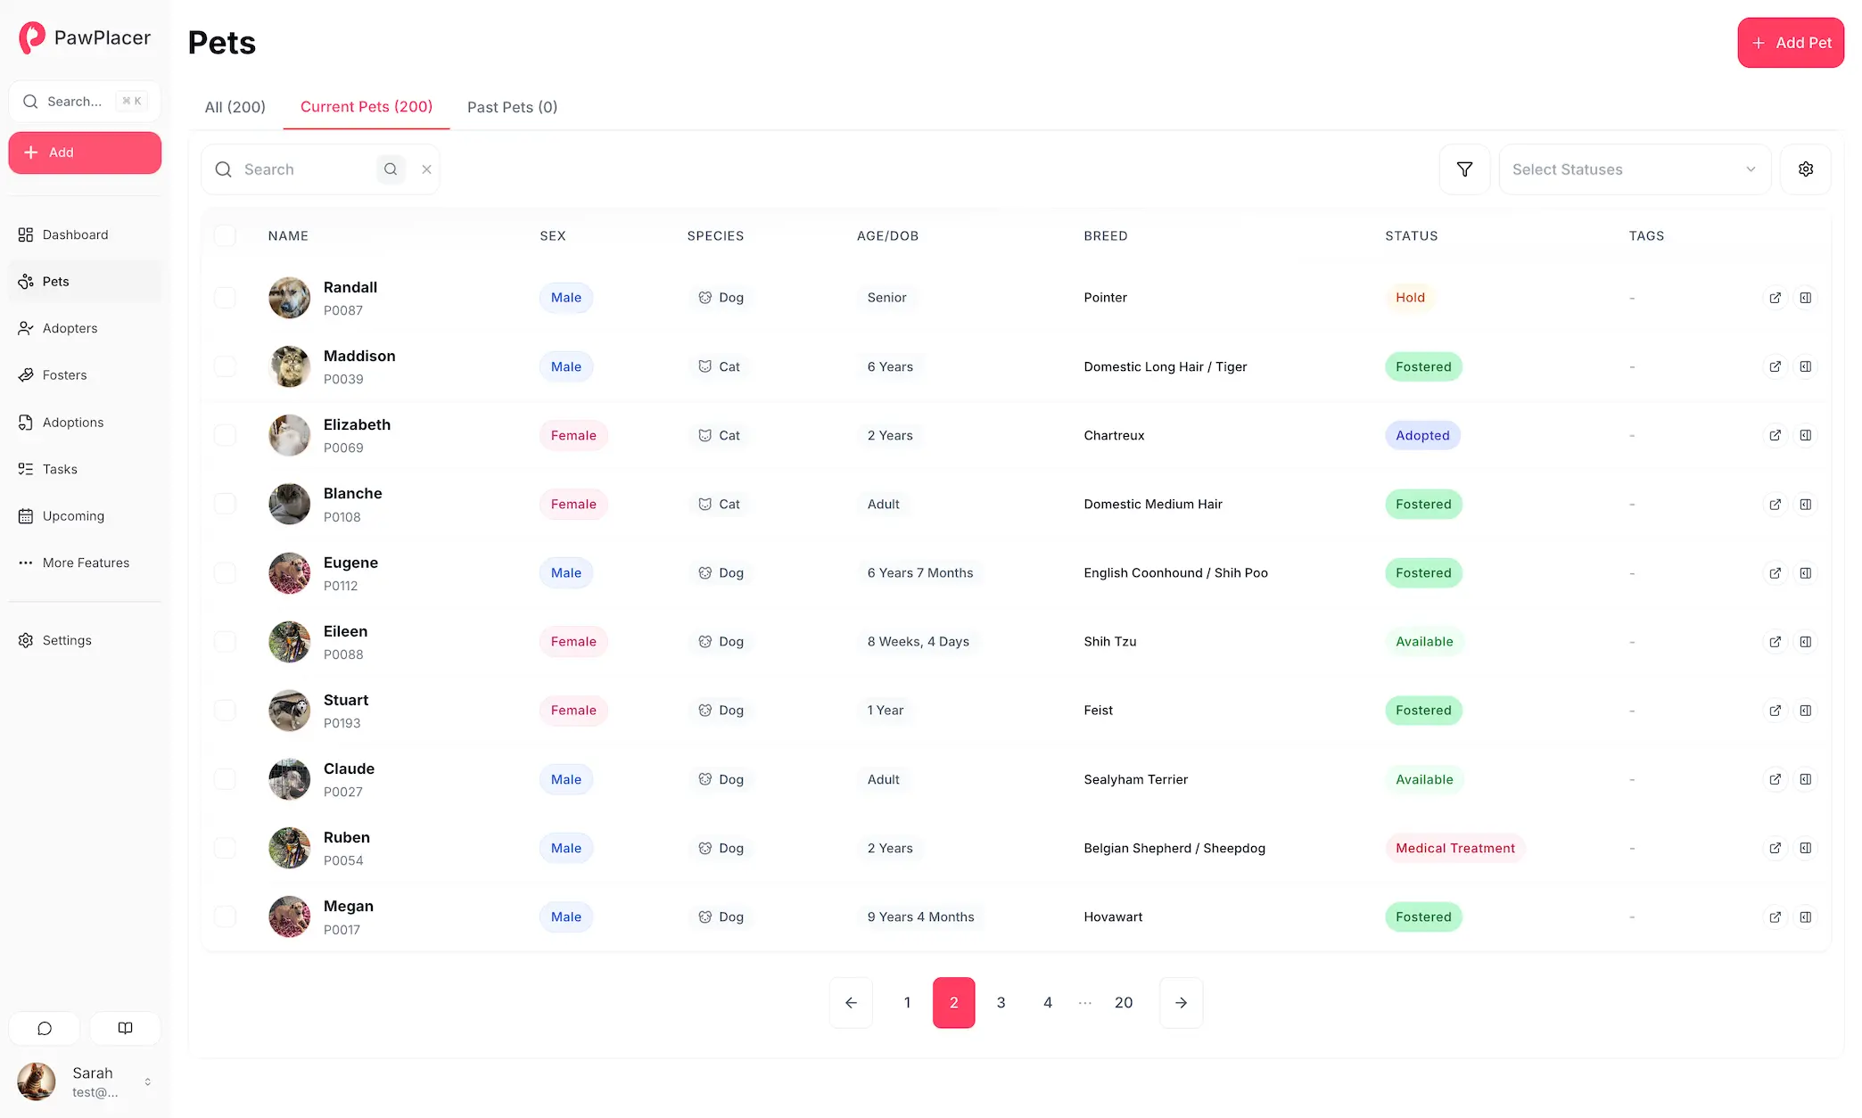
Task: Open Adopters in the sidebar
Action: (70, 328)
